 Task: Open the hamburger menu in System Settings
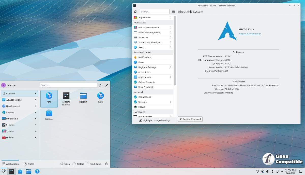(173, 12)
